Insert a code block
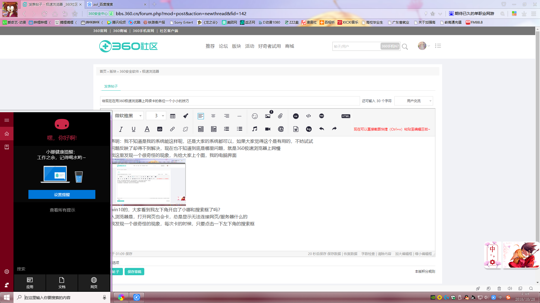The height and width of the screenshot is (303, 540). coord(309,116)
